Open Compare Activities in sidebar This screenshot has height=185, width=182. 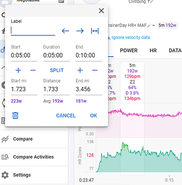coord(34,157)
